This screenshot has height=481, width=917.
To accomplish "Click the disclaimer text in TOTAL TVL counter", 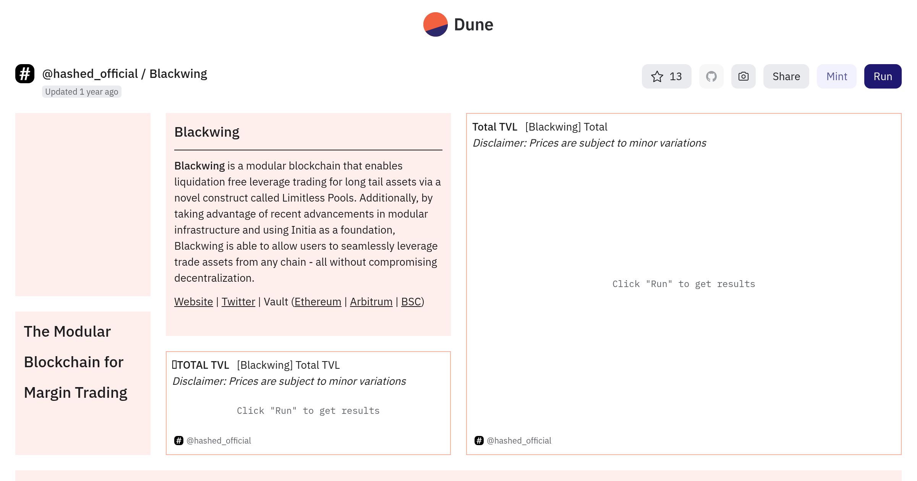I will point(289,381).
